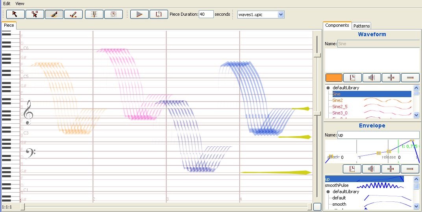Viewport: 422px width, 212px height.
Task: Click the Waveform speaker preview button
Action: 372,77
